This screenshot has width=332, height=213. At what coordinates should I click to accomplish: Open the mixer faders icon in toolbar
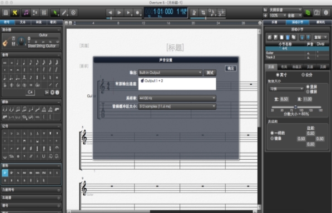[44, 13]
